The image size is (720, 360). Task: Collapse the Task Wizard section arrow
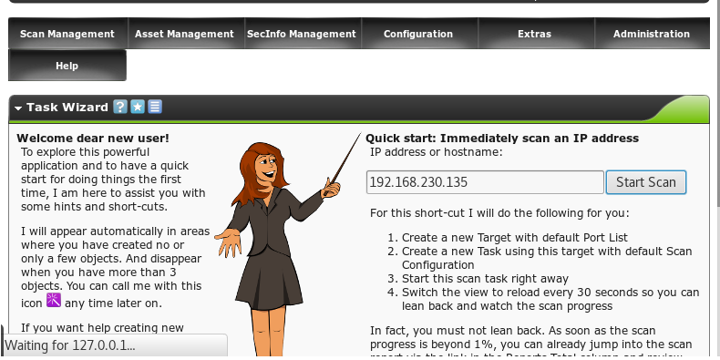click(18, 108)
